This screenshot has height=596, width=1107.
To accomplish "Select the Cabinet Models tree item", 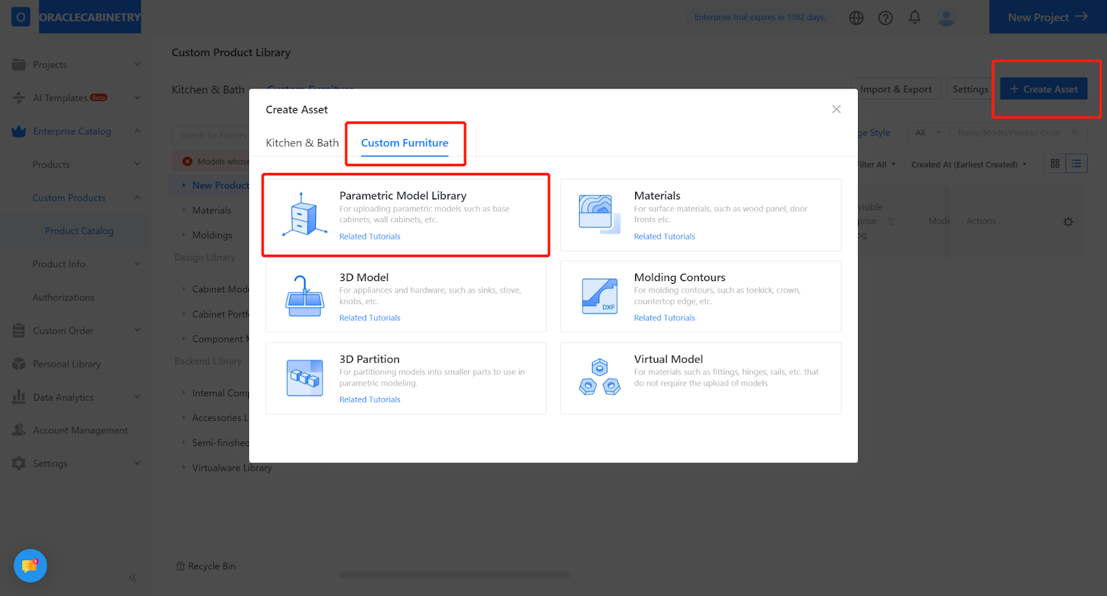I will click(x=220, y=289).
